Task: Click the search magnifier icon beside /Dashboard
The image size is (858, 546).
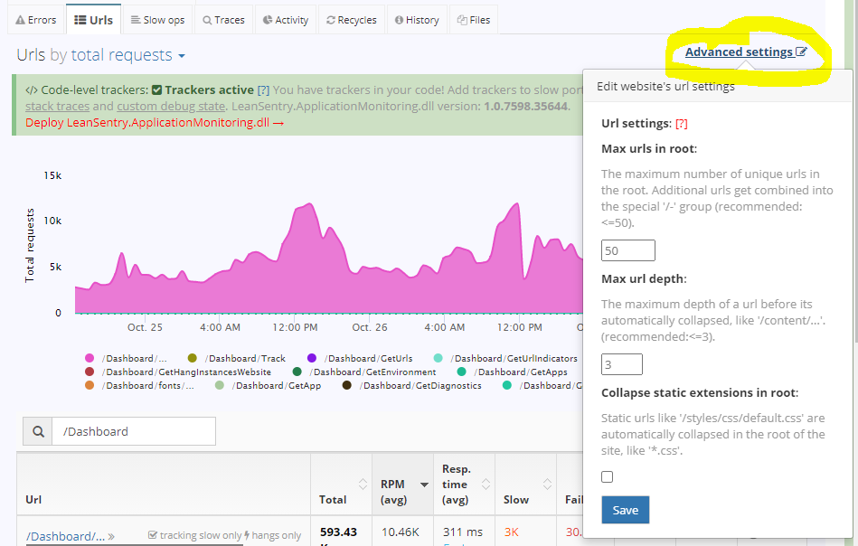Action: 38,432
